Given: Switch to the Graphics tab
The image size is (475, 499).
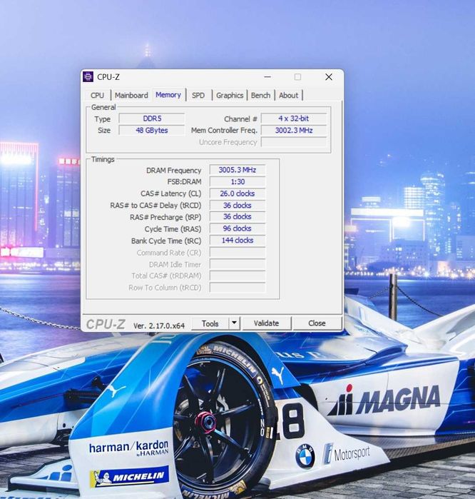Looking at the screenshot, I should [230, 95].
